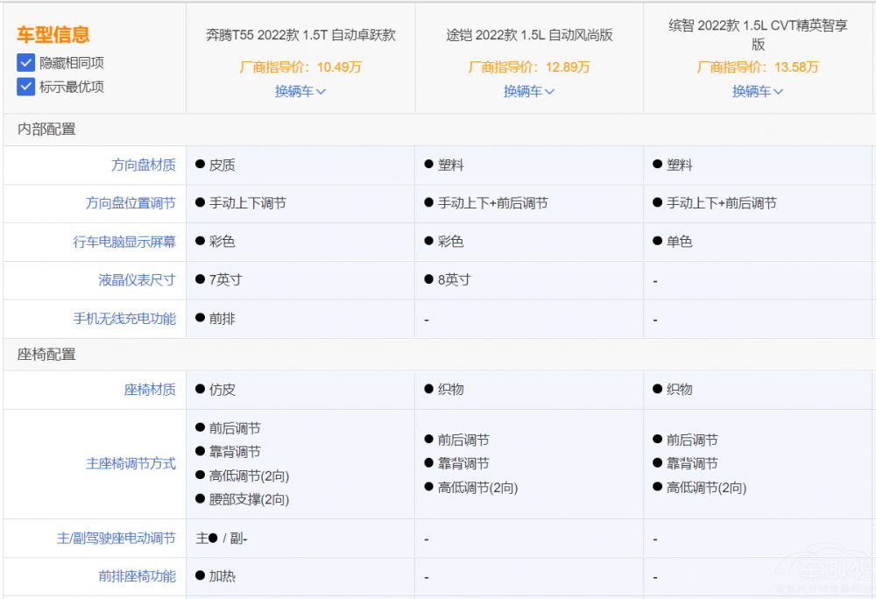Uncheck the 标示最优项 checkbox
This screenshot has width=876, height=599.
26,87
